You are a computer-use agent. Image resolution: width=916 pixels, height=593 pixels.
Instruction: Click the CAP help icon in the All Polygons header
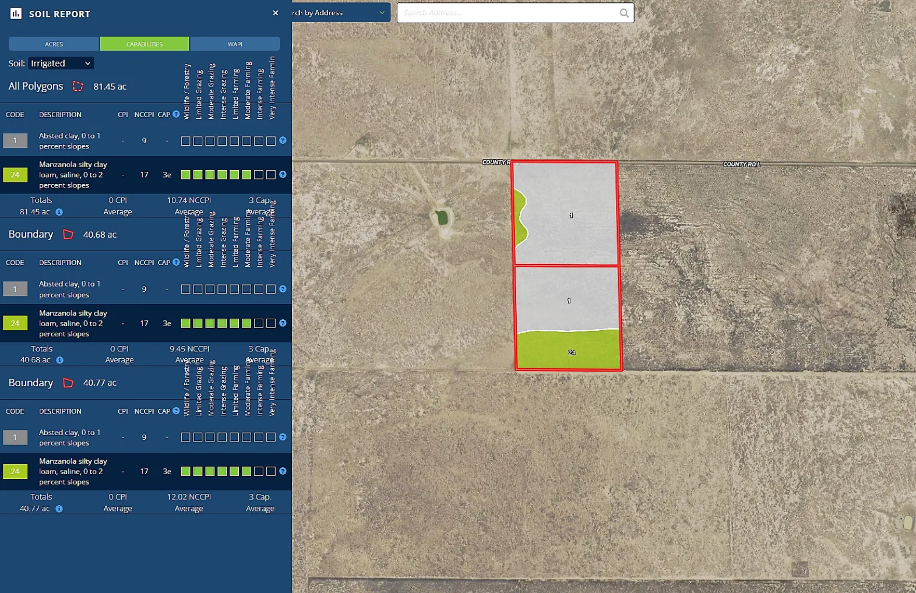click(x=176, y=114)
